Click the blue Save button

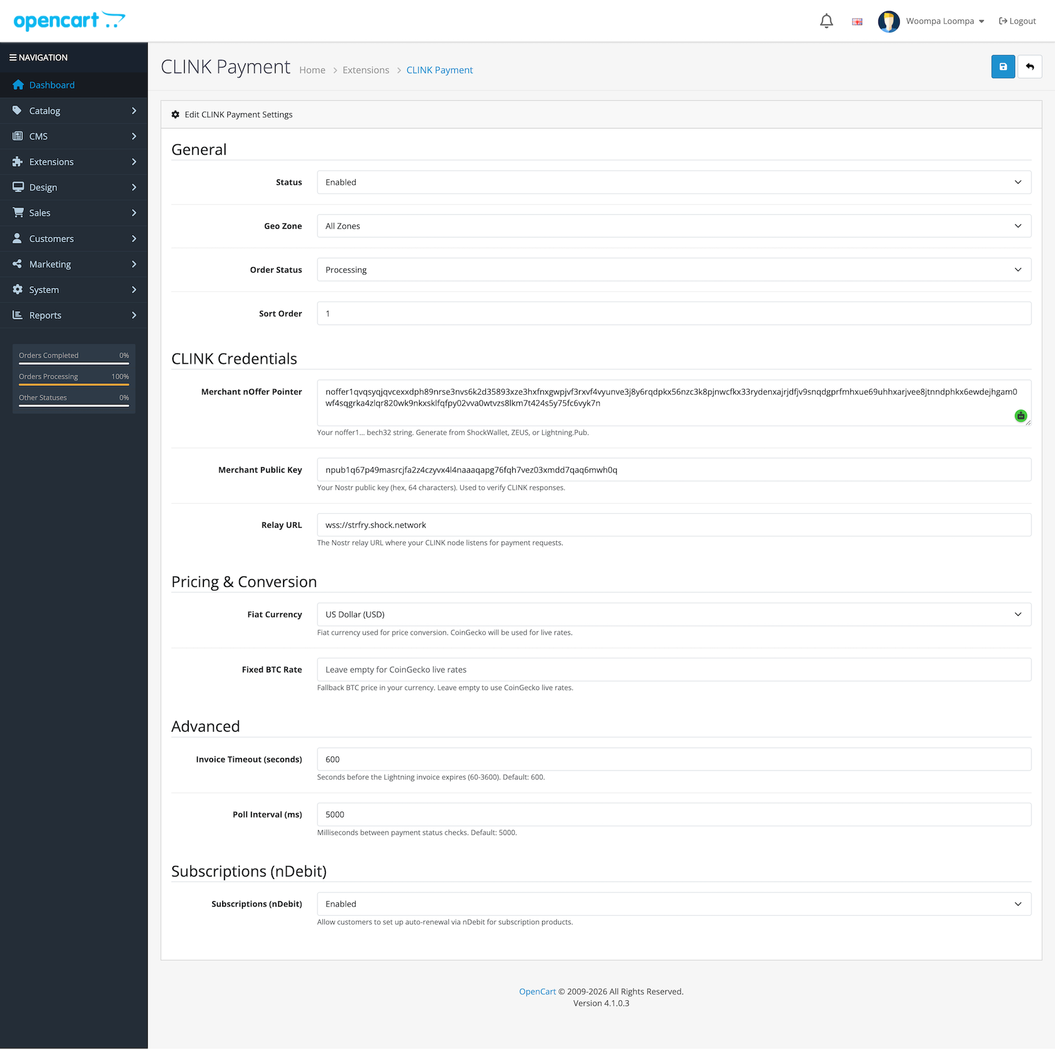tap(1003, 67)
